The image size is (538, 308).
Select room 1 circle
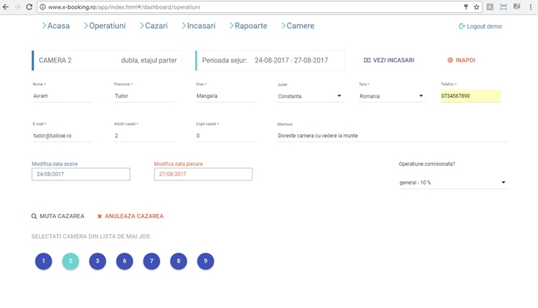[43, 261]
